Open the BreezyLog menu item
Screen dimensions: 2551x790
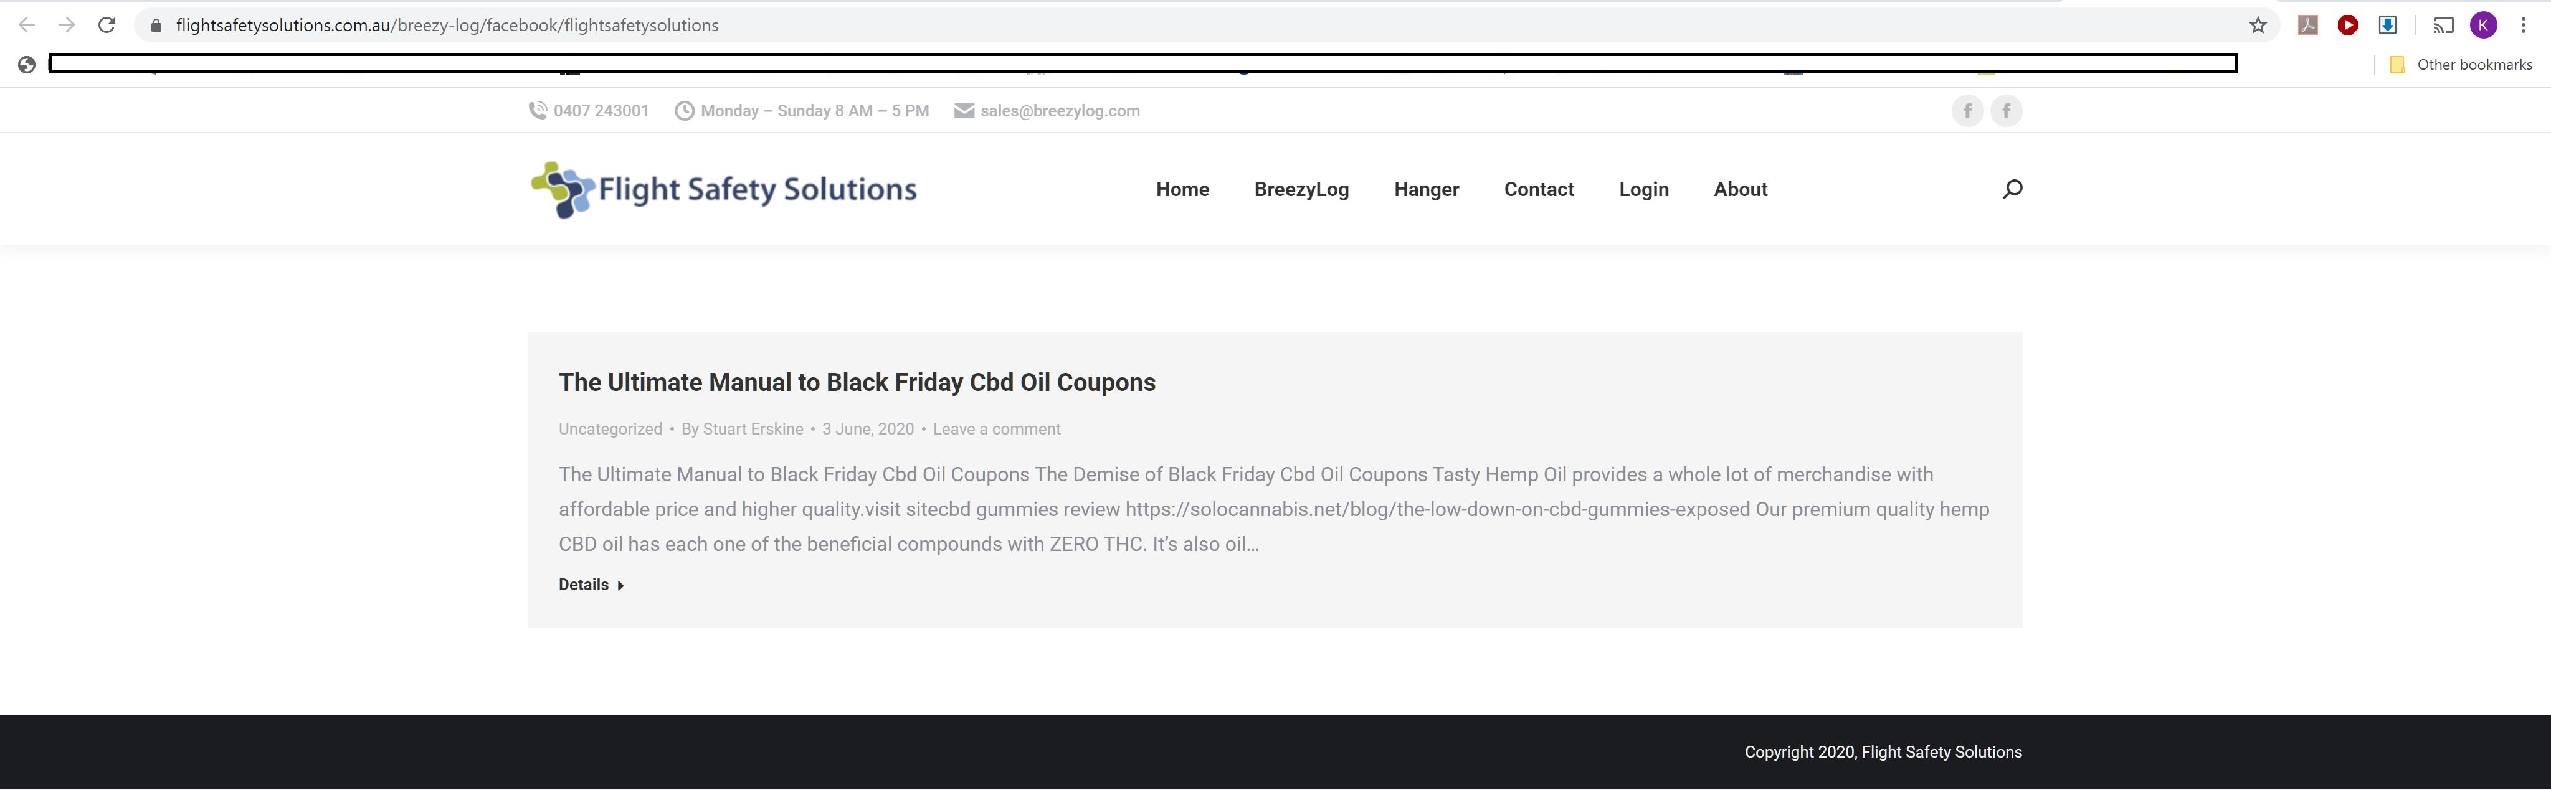click(x=1301, y=189)
